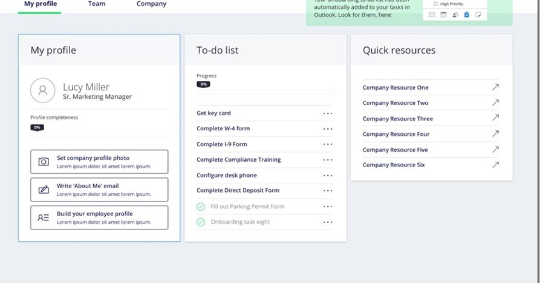This screenshot has width=540, height=283.
Task: Click the Outlook tasks clipboard icon
Action: (x=467, y=15)
